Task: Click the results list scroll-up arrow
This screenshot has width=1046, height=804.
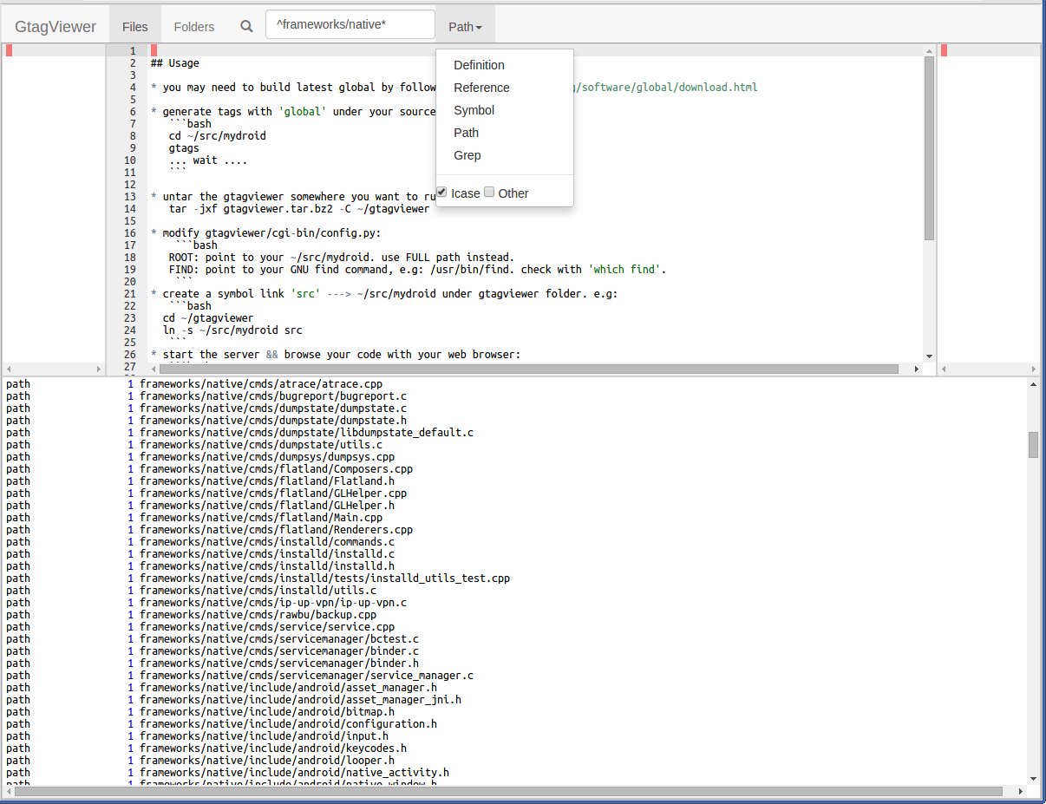Action: (x=1033, y=383)
